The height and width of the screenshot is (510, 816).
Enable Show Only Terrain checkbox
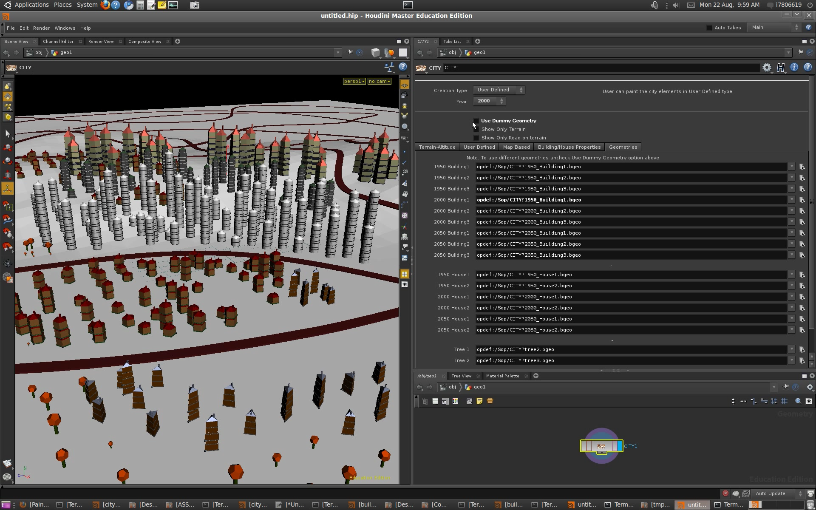[476, 129]
